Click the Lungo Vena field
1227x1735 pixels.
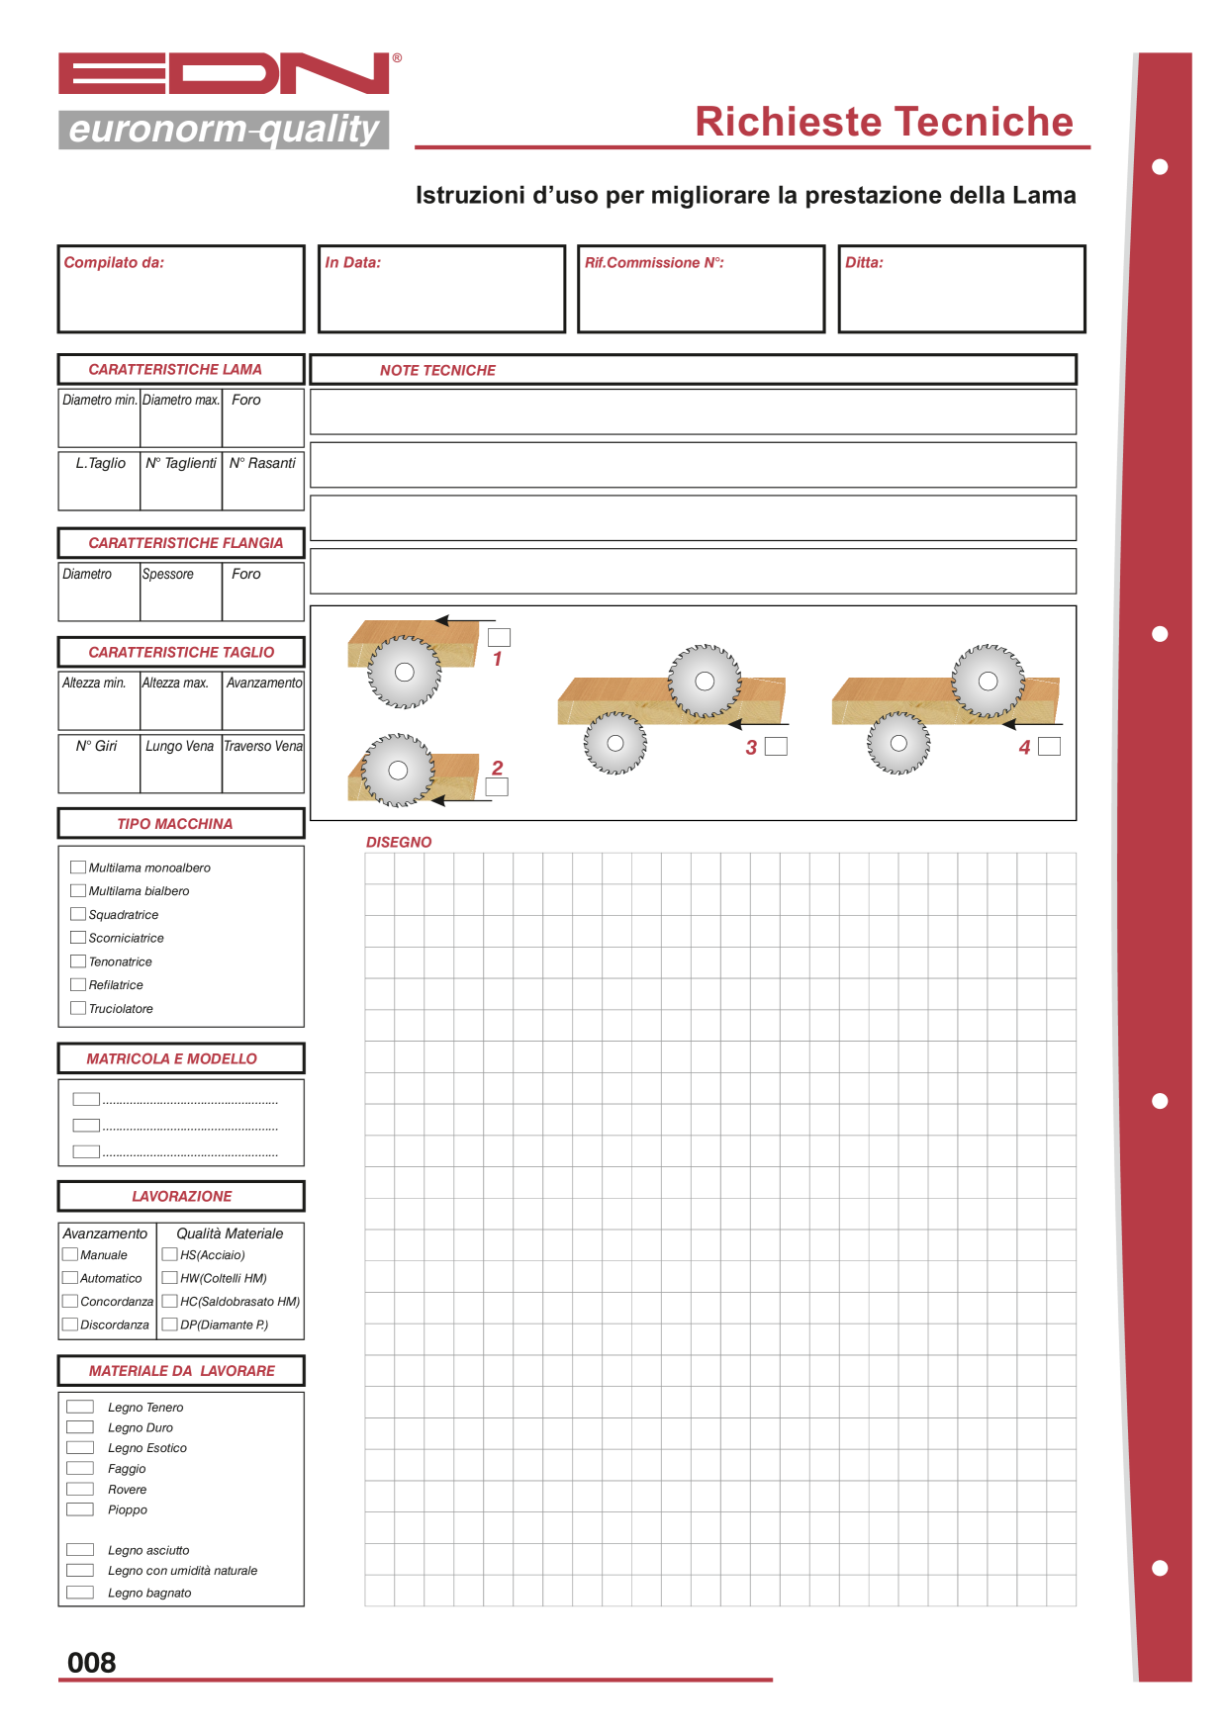click(x=181, y=765)
